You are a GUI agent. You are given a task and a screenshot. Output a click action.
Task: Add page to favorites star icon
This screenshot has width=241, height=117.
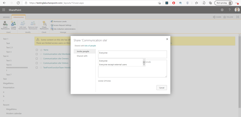point(159,3)
